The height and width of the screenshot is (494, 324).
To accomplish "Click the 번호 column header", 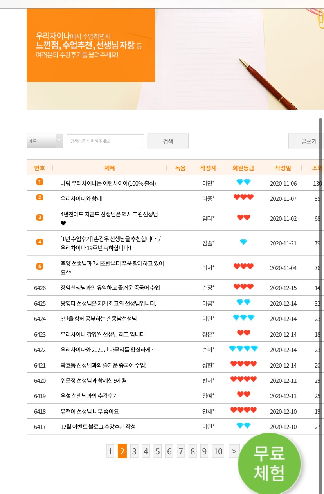I will tap(40, 168).
